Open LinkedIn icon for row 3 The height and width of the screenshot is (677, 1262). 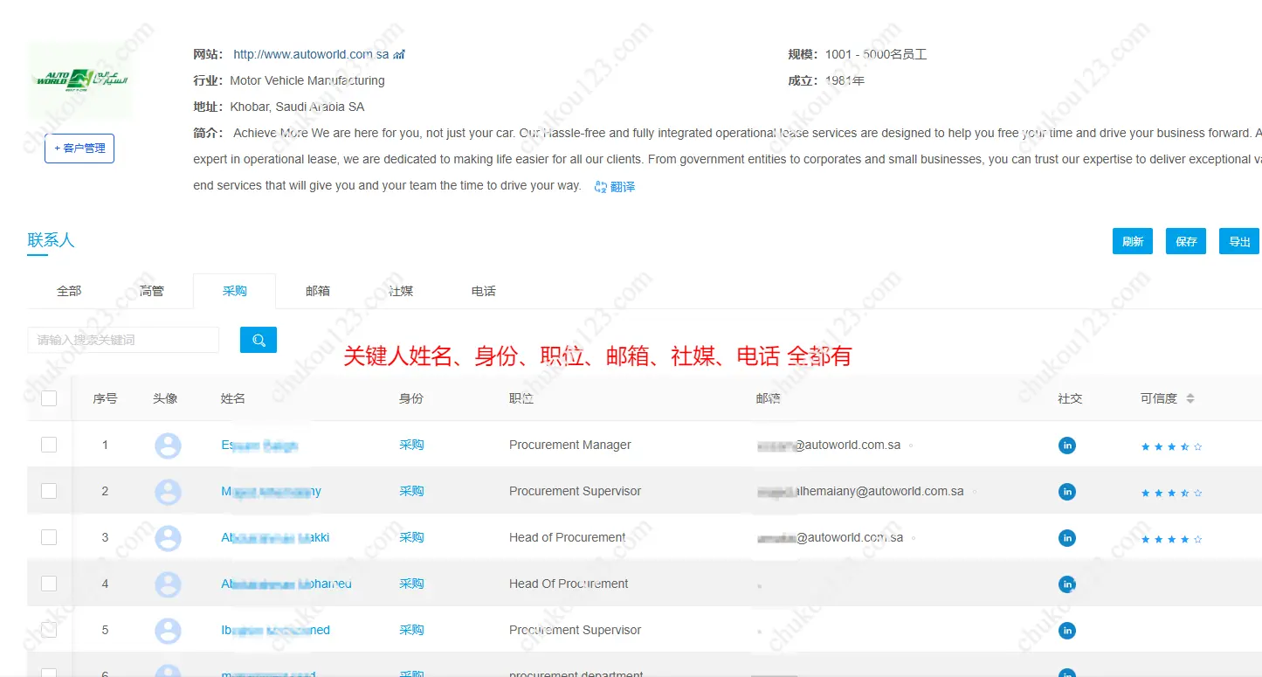click(x=1066, y=538)
